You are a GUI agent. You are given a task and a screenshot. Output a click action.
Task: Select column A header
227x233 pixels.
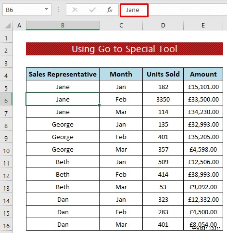coord(19,26)
